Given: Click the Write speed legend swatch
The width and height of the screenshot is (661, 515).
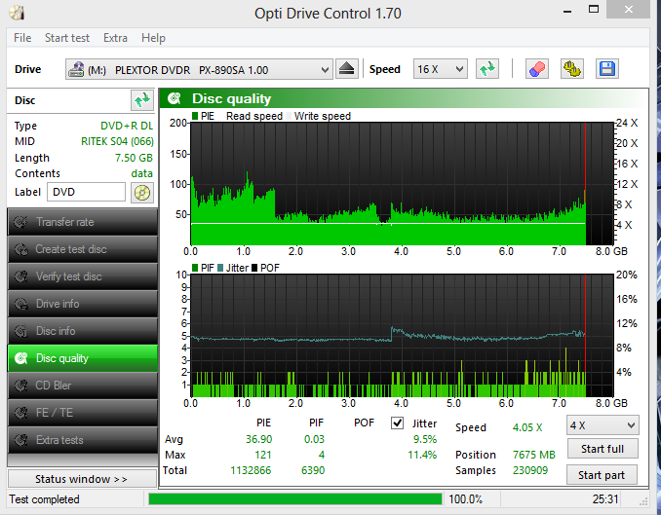Looking at the screenshot, I should pos(289,116).
